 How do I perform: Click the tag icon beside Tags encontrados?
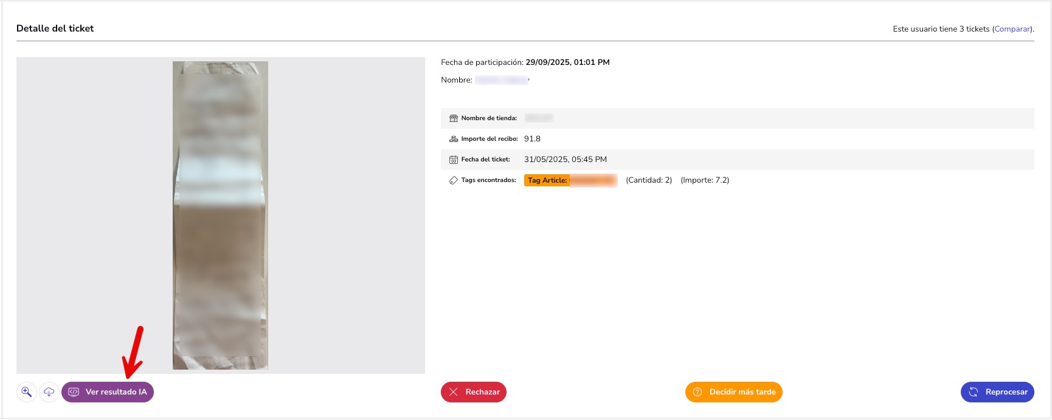(453, 180)
